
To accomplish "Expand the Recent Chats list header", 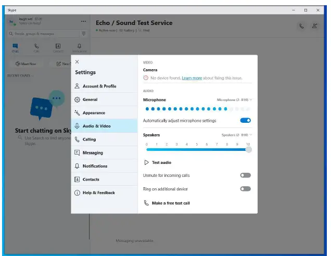I will [x=20, y=75].
